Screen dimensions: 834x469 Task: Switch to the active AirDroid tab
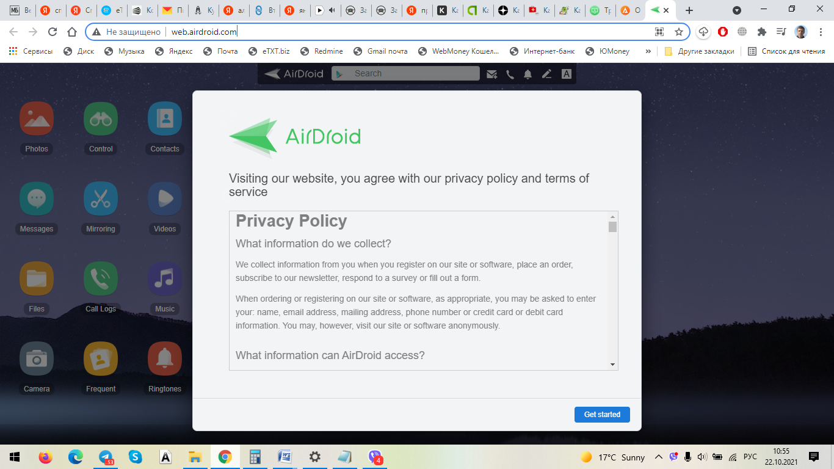click(x=659, y=10)
